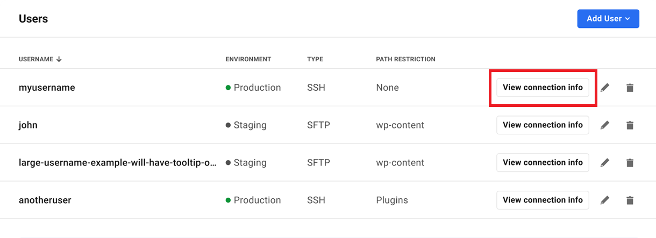Click Staging environment in john row
656x238 pixels.
(246, 125)
